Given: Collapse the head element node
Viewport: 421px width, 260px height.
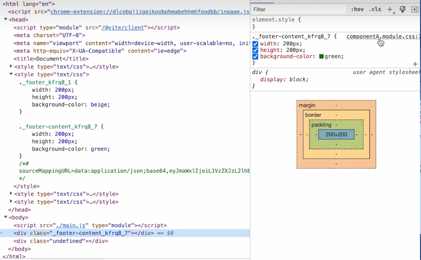Looking at the screenshot, I should (6, 19).
